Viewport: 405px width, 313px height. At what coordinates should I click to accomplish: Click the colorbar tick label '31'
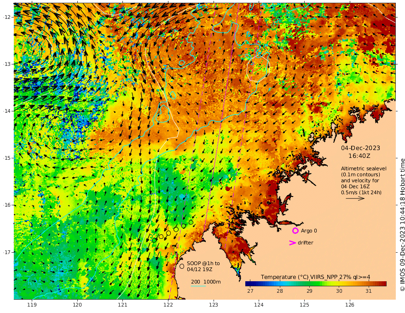tap(369, 291)
